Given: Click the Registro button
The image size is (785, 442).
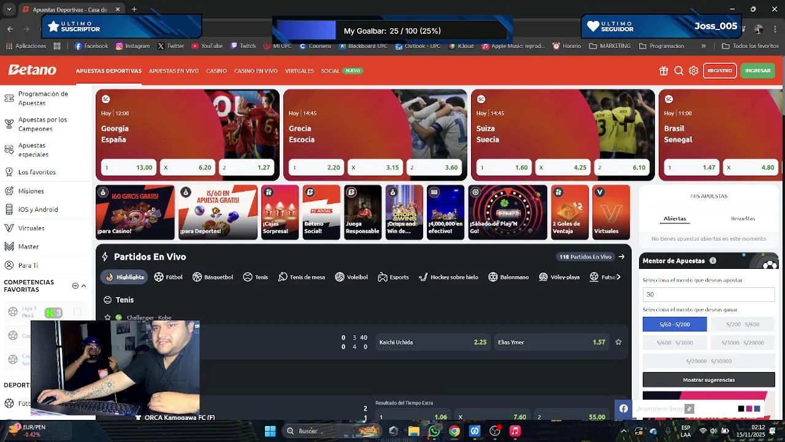Looking at the screenshot, I should [719, 71].
